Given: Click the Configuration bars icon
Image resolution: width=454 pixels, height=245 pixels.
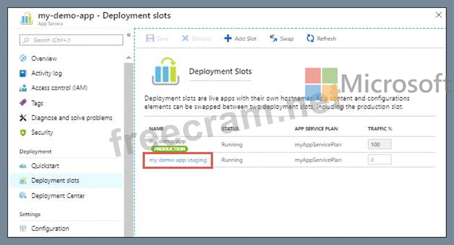Looking at the screenshot, I should click(x=23, y=229).
